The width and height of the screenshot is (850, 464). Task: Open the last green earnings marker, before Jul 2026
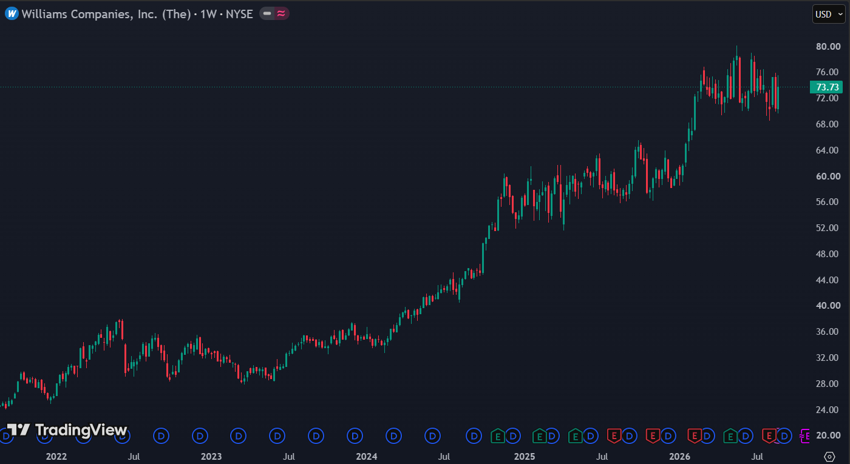pos(730,435)
